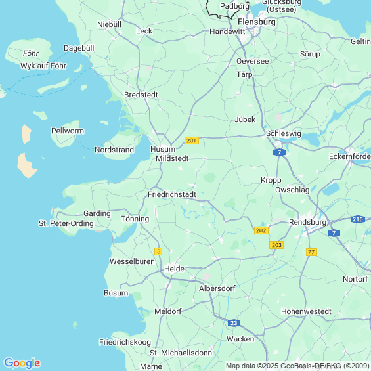Viewport: 371px width, 371px height.
Task: Click the yellow 201 road shield
Action: [192, 141]
